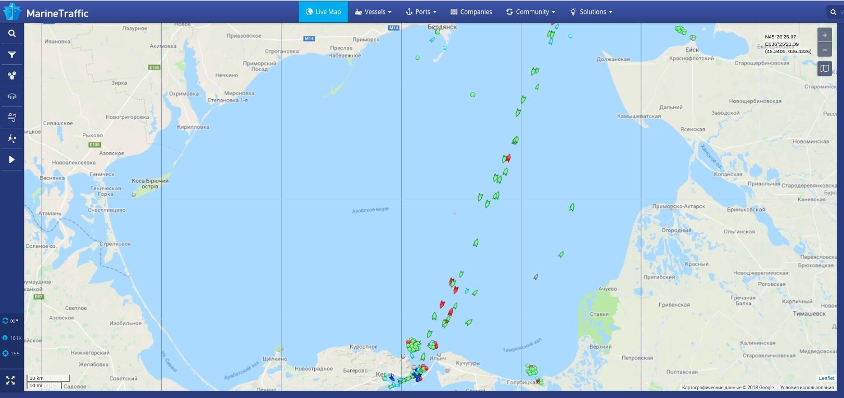
Task: Open the top-right search box
Action: 835,12
